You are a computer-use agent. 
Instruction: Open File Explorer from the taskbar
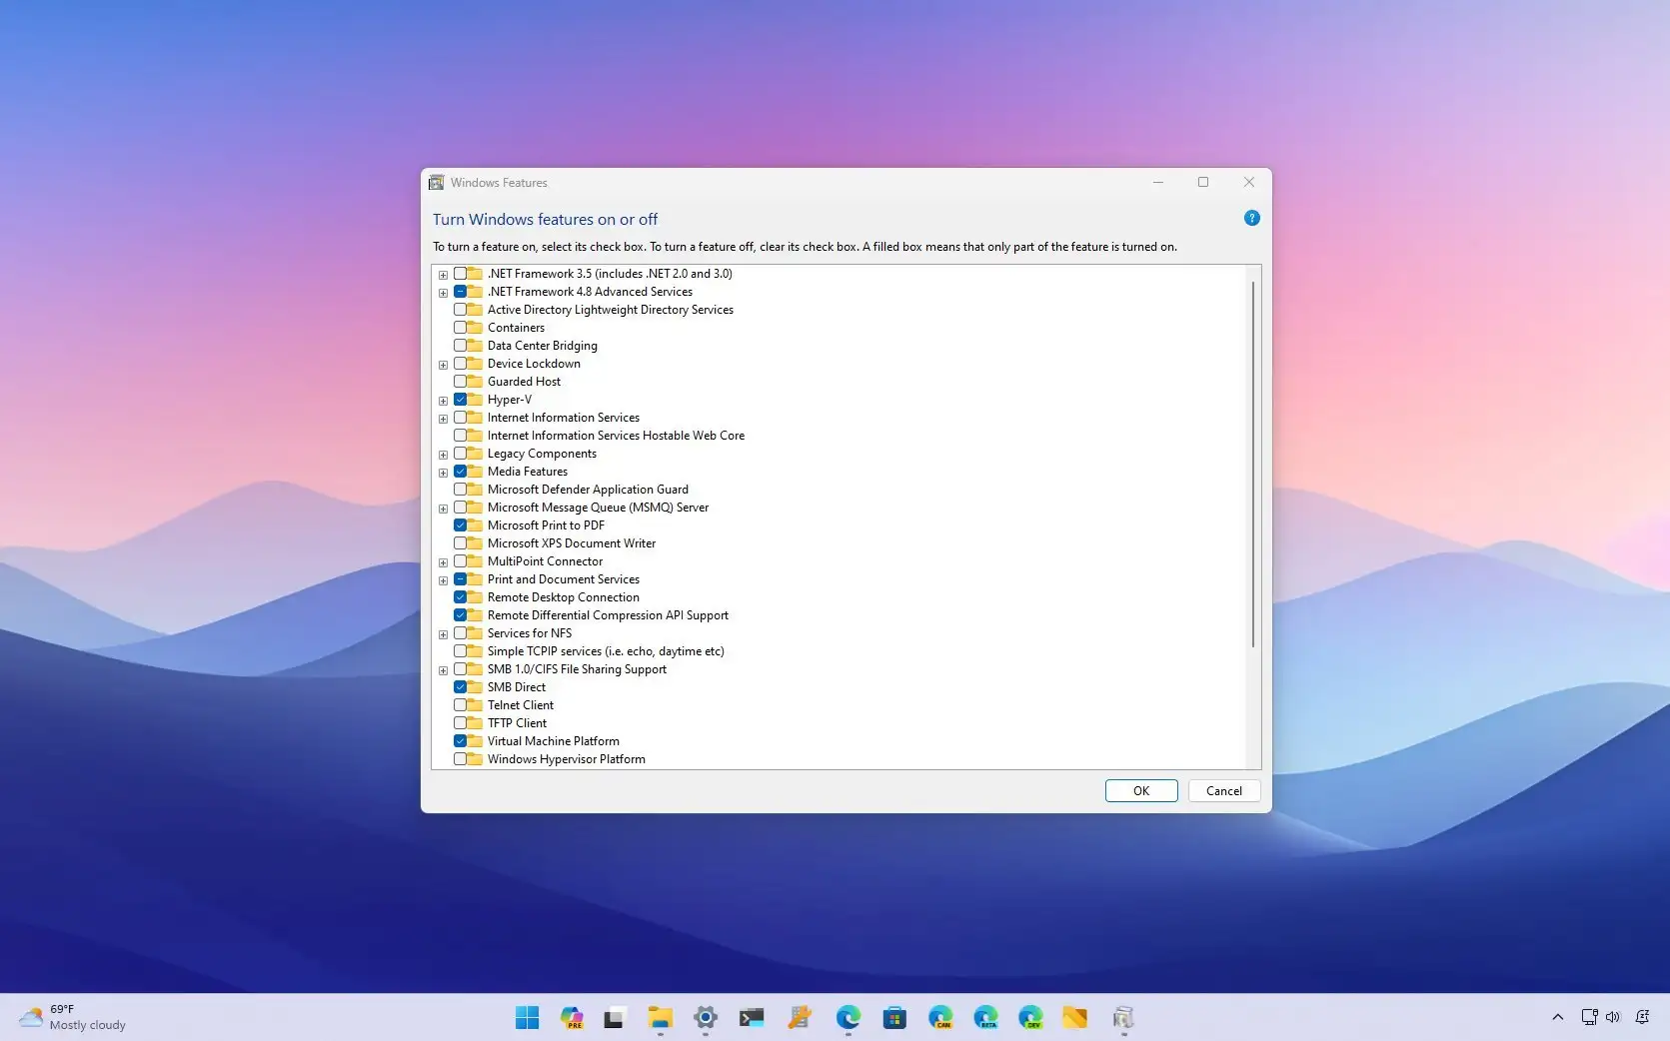pos(660,1018)
